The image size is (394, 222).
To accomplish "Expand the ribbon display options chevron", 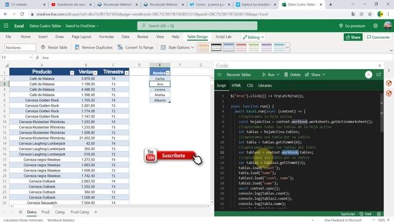I will (x=391, y=51).
